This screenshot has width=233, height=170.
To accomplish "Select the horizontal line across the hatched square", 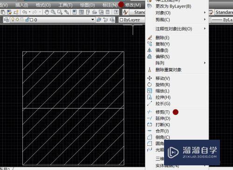I will tap(73, 108).
